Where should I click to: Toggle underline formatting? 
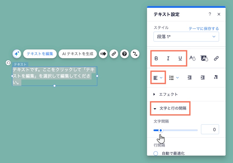coord(180,58)
